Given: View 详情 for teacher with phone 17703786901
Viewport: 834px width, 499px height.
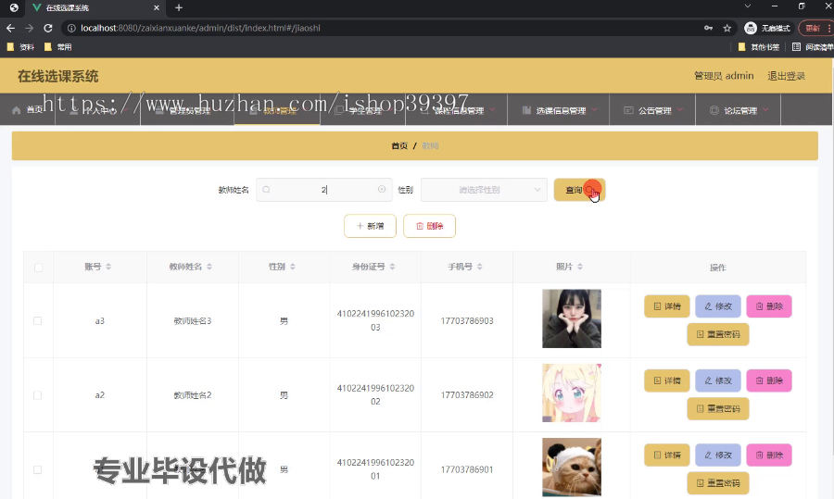Looking at the screenshot, I should click(667, 455).
